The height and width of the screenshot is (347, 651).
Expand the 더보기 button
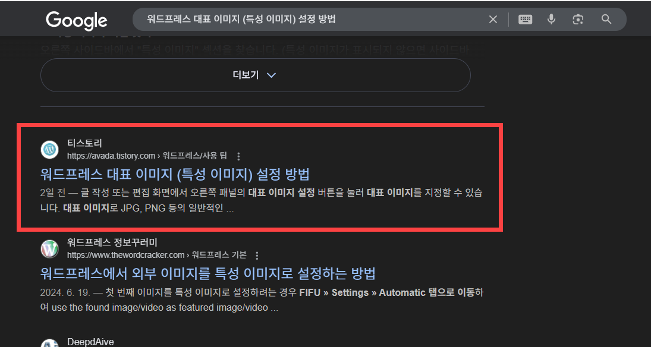click(255, 75)
